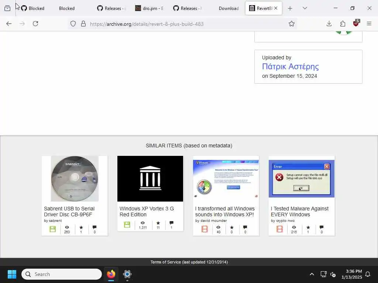This screenshot has width=378, height=283.
Task: Open Windows XP Vortex 3 G Red Edition
Action: click(147, 212)
